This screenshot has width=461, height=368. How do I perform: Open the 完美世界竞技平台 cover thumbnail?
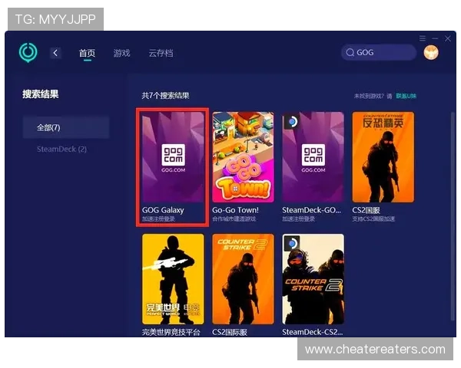tap(173, 279)
